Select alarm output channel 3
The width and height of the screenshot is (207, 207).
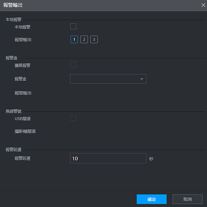pos(94,39)
